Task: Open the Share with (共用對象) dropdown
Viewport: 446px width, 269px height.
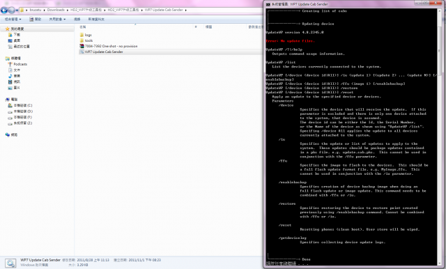Action: pos(57,19)
